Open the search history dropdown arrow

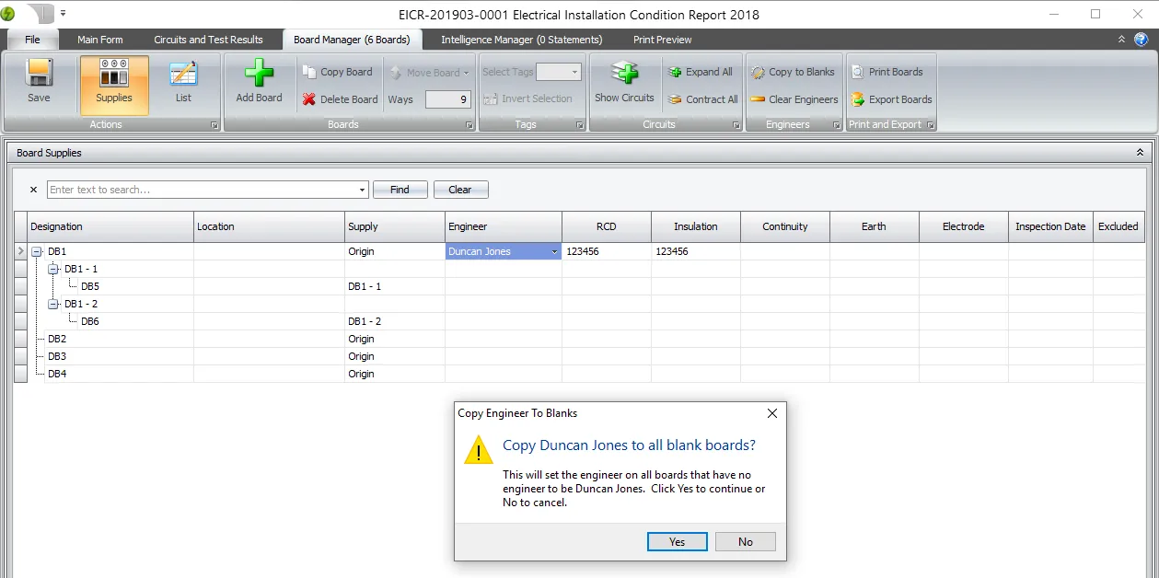pos(362,189)
